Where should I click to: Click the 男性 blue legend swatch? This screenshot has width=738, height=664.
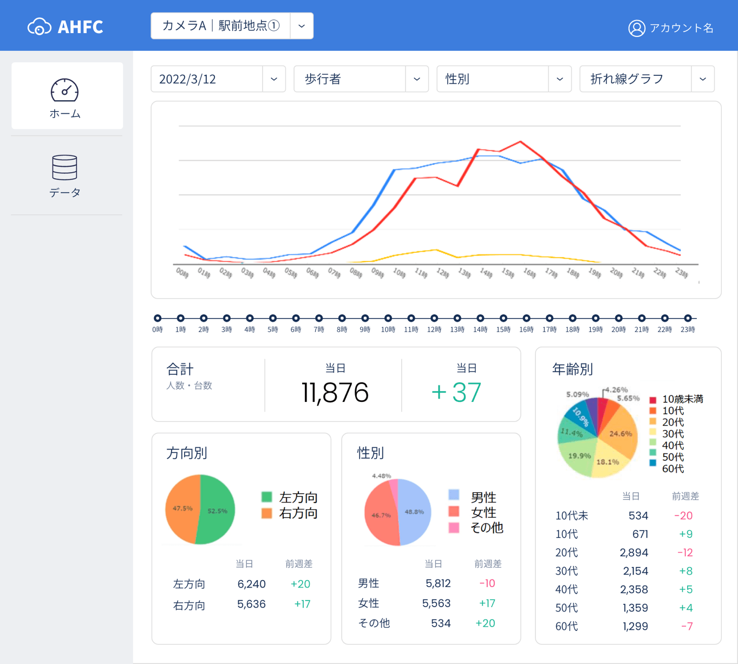454,494
